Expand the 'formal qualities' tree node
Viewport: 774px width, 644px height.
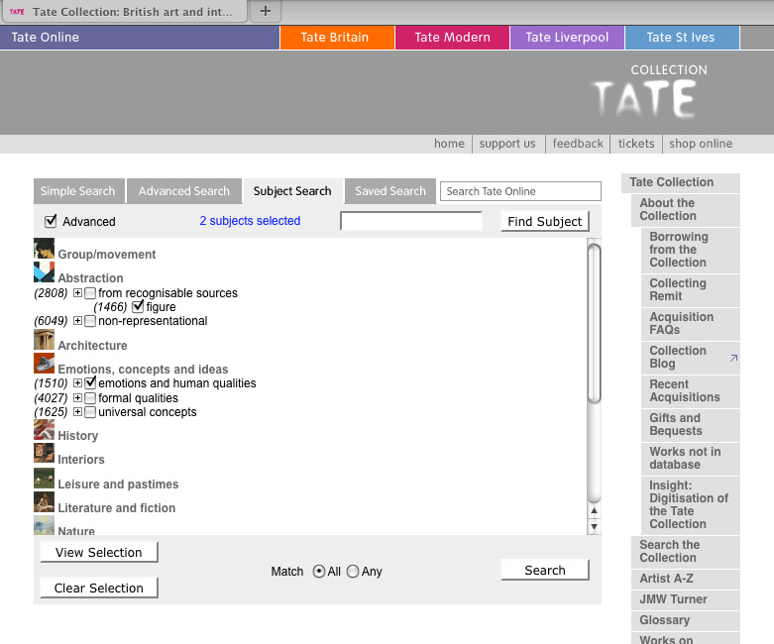point(77,397)
